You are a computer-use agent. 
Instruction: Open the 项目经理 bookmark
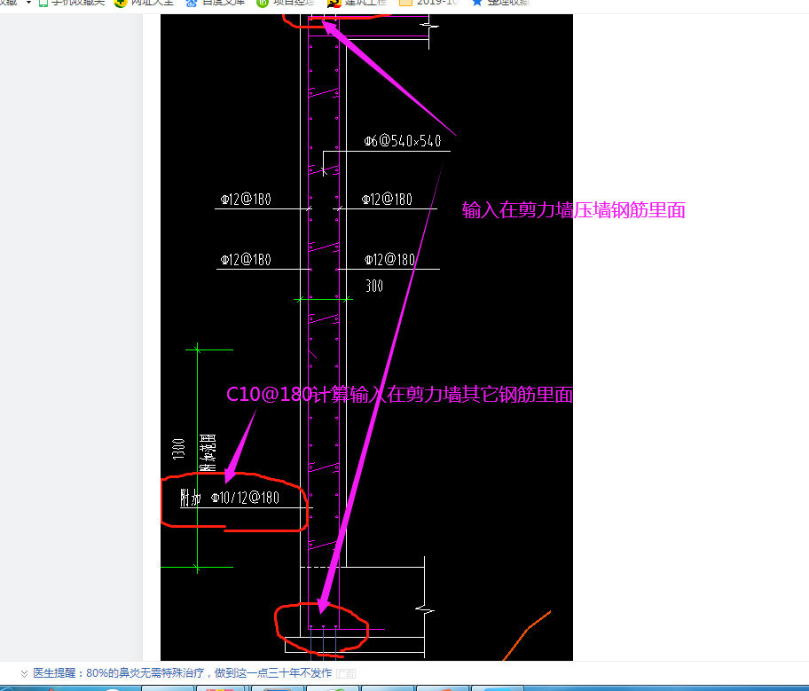[286, 3]
